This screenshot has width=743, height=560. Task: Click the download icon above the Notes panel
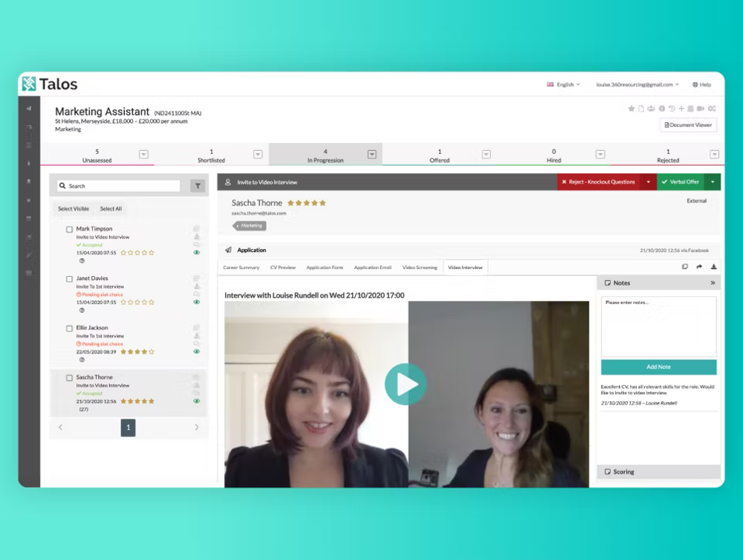(x=713, y=266)
